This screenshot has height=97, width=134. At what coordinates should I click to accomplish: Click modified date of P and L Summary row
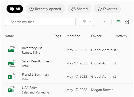tap(77, 76)
